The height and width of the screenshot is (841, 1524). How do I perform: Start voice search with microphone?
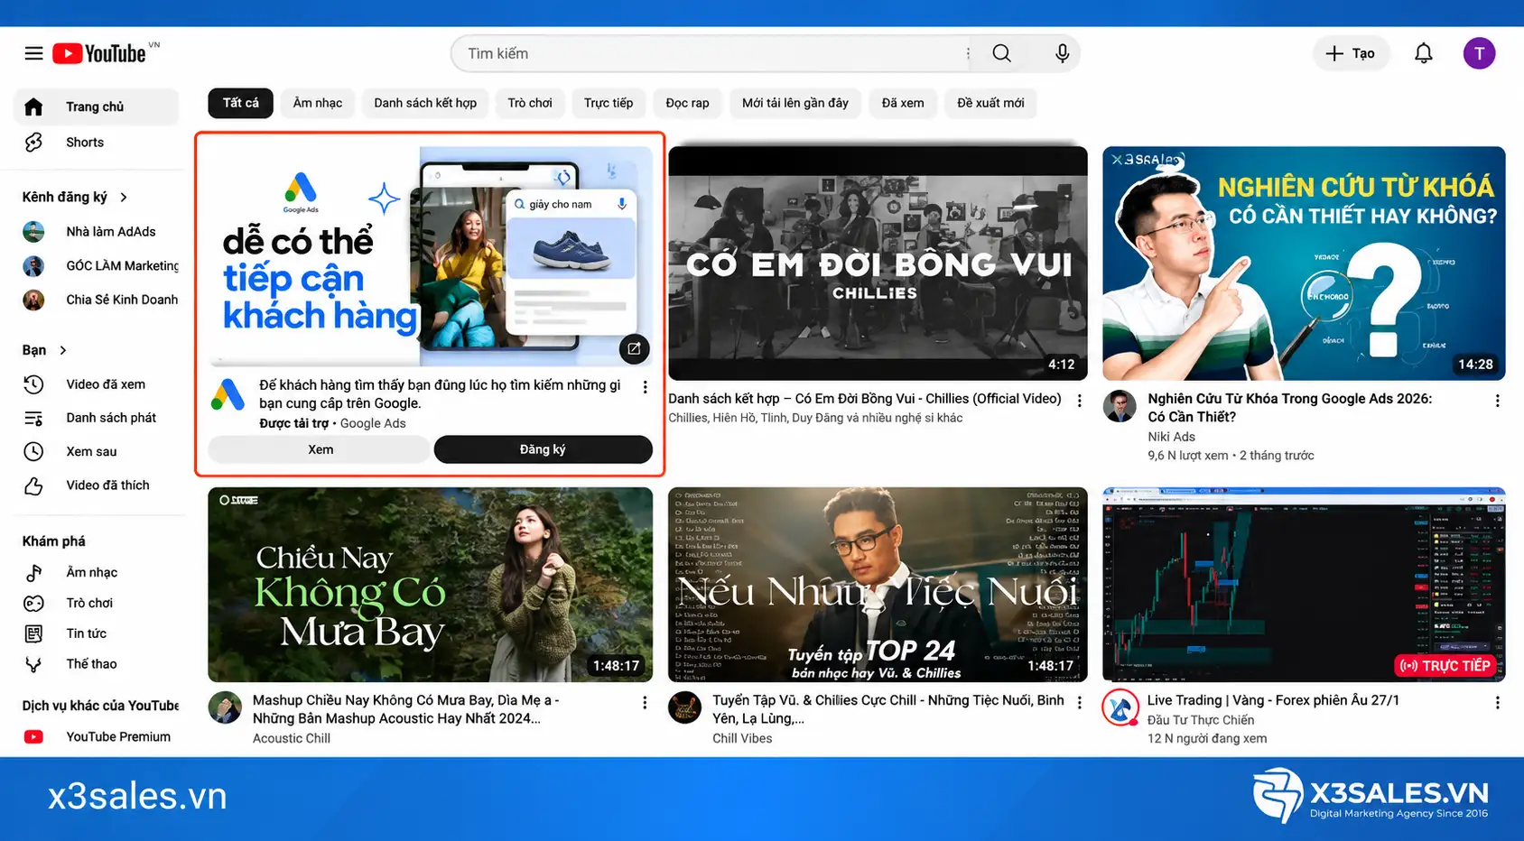pyautogui.click(x=1062, y=53)
